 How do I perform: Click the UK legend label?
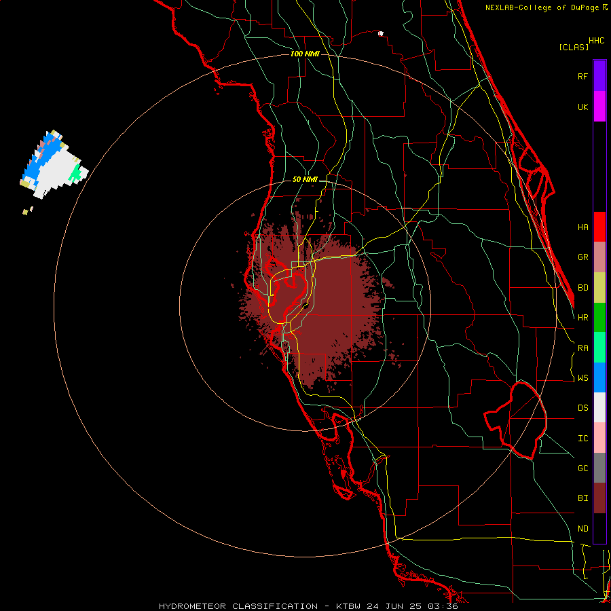pos(582,107)
